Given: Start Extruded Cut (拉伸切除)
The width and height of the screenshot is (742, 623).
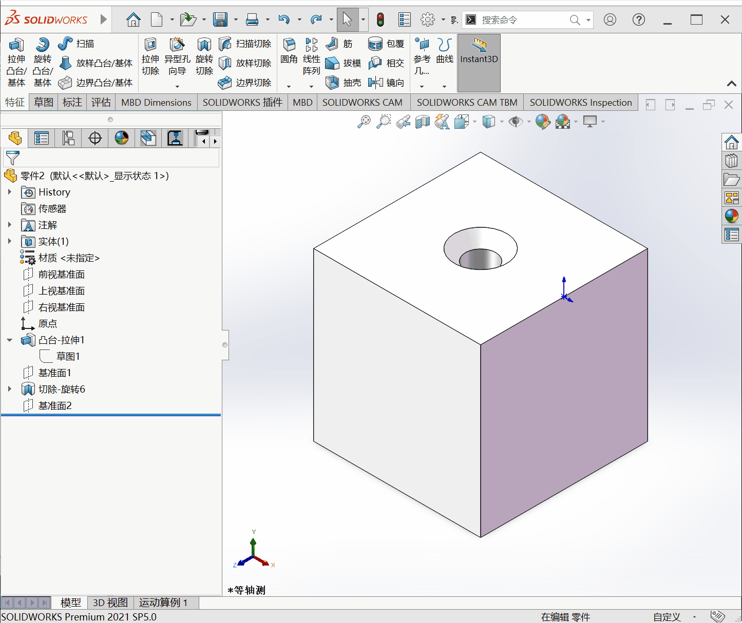Looking at the screenshot, I should 150,56.
